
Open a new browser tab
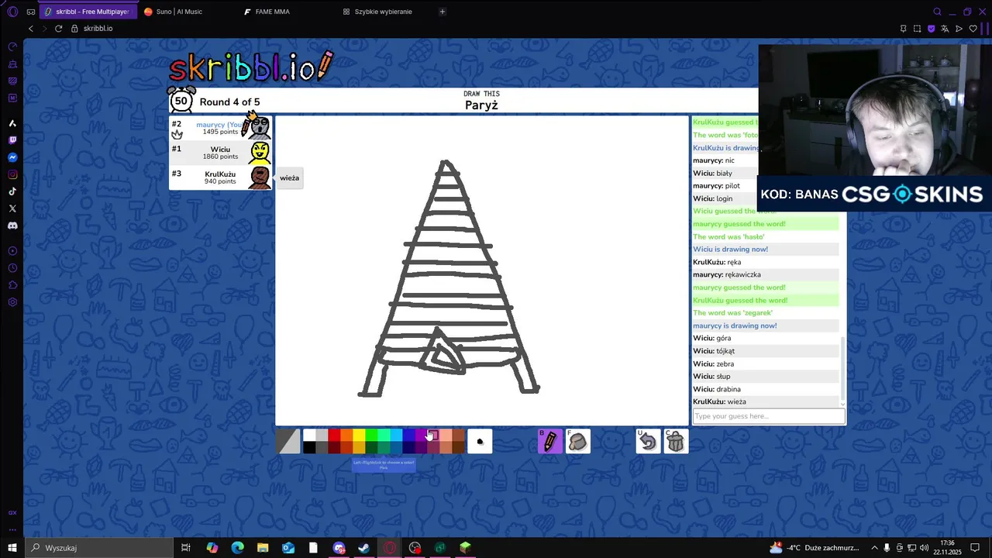pyautogui.click(x=443, y=12)
